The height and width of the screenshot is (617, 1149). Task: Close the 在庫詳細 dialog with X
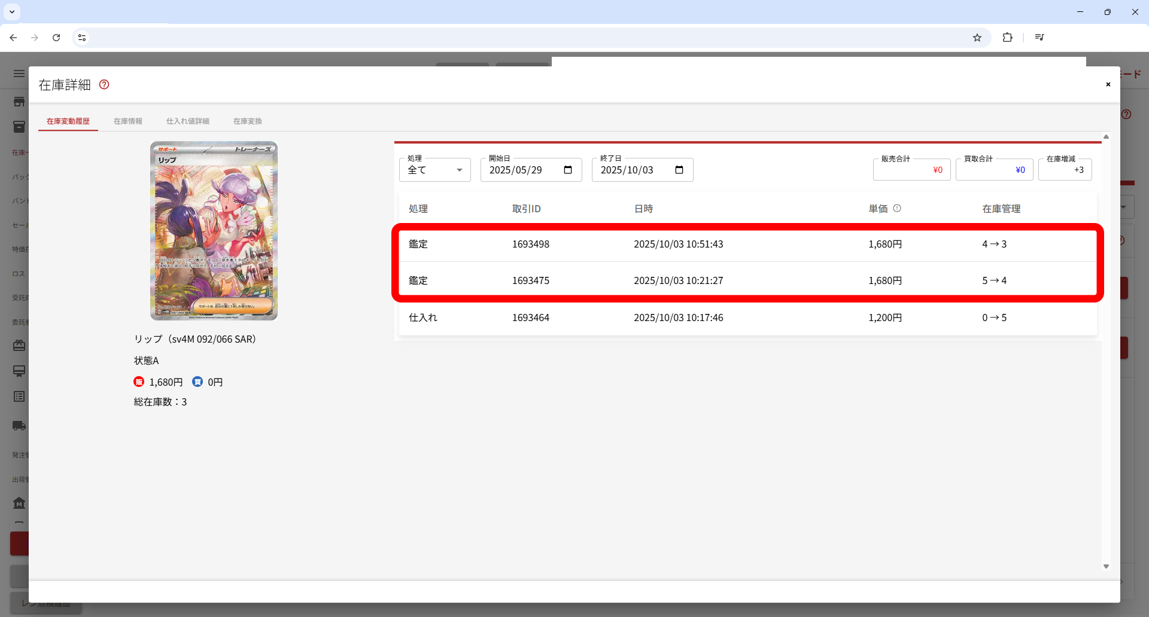1108,84
